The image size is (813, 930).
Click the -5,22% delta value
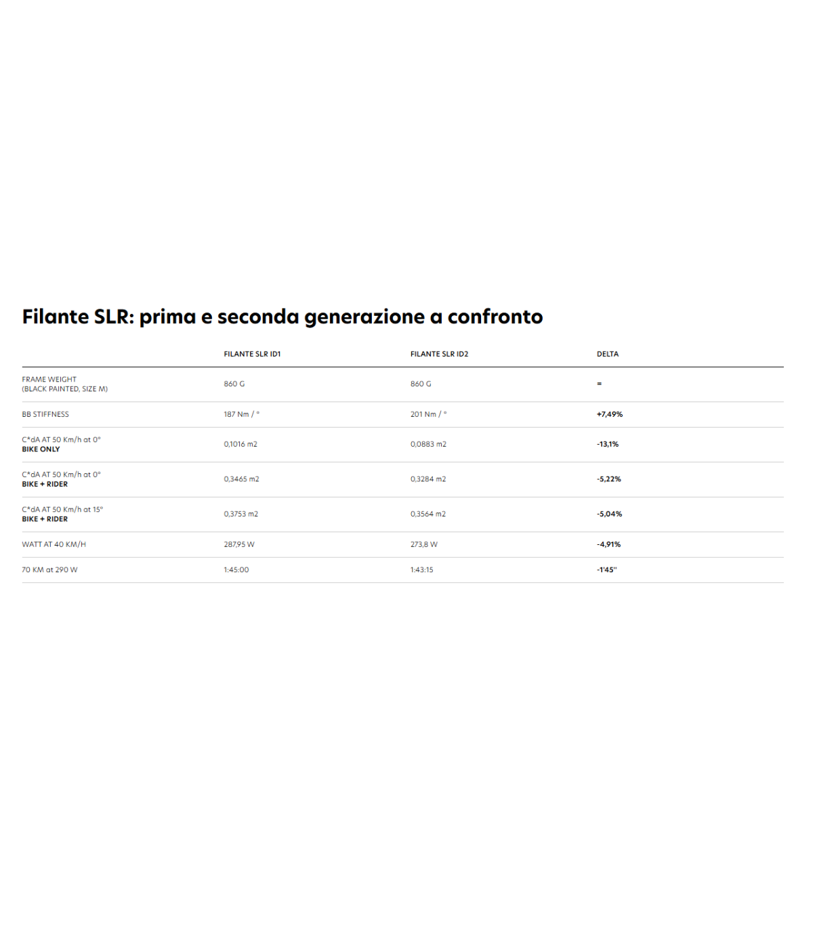click(608, 479)
